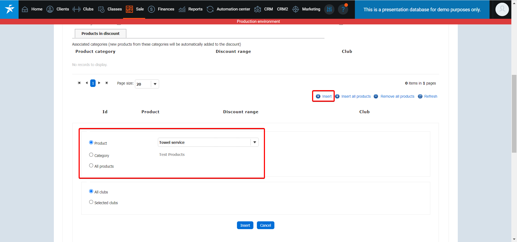
Task: Open the Finances menu
Action: [x=166, y=9]
